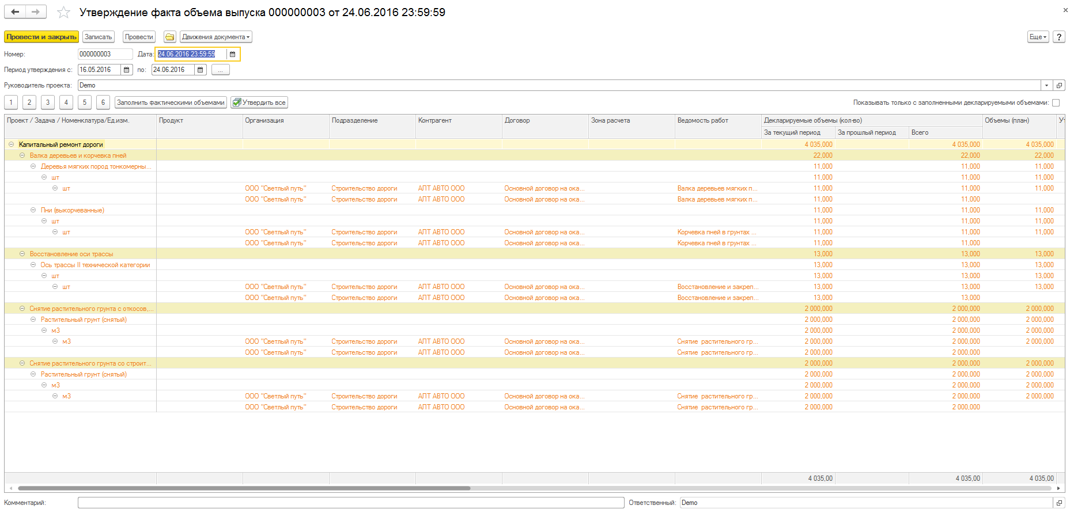Open the Движения документа dropdown
Image resolution: width=1070 pixels, height=513 pixels.
[216, 37]
